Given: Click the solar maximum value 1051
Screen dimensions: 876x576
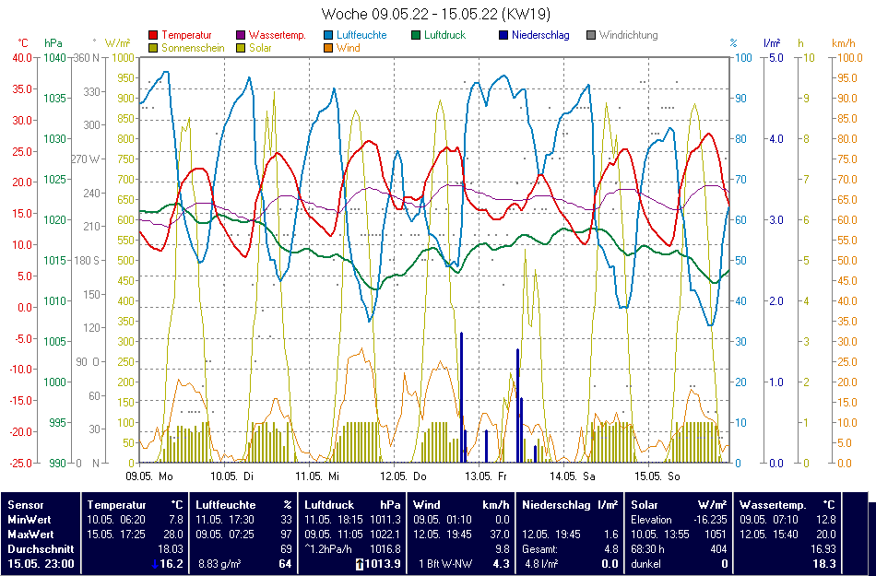Looking at the screenshot, I should pos(716,535).
